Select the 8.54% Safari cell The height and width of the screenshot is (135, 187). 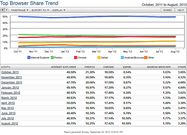click(127, 72)
